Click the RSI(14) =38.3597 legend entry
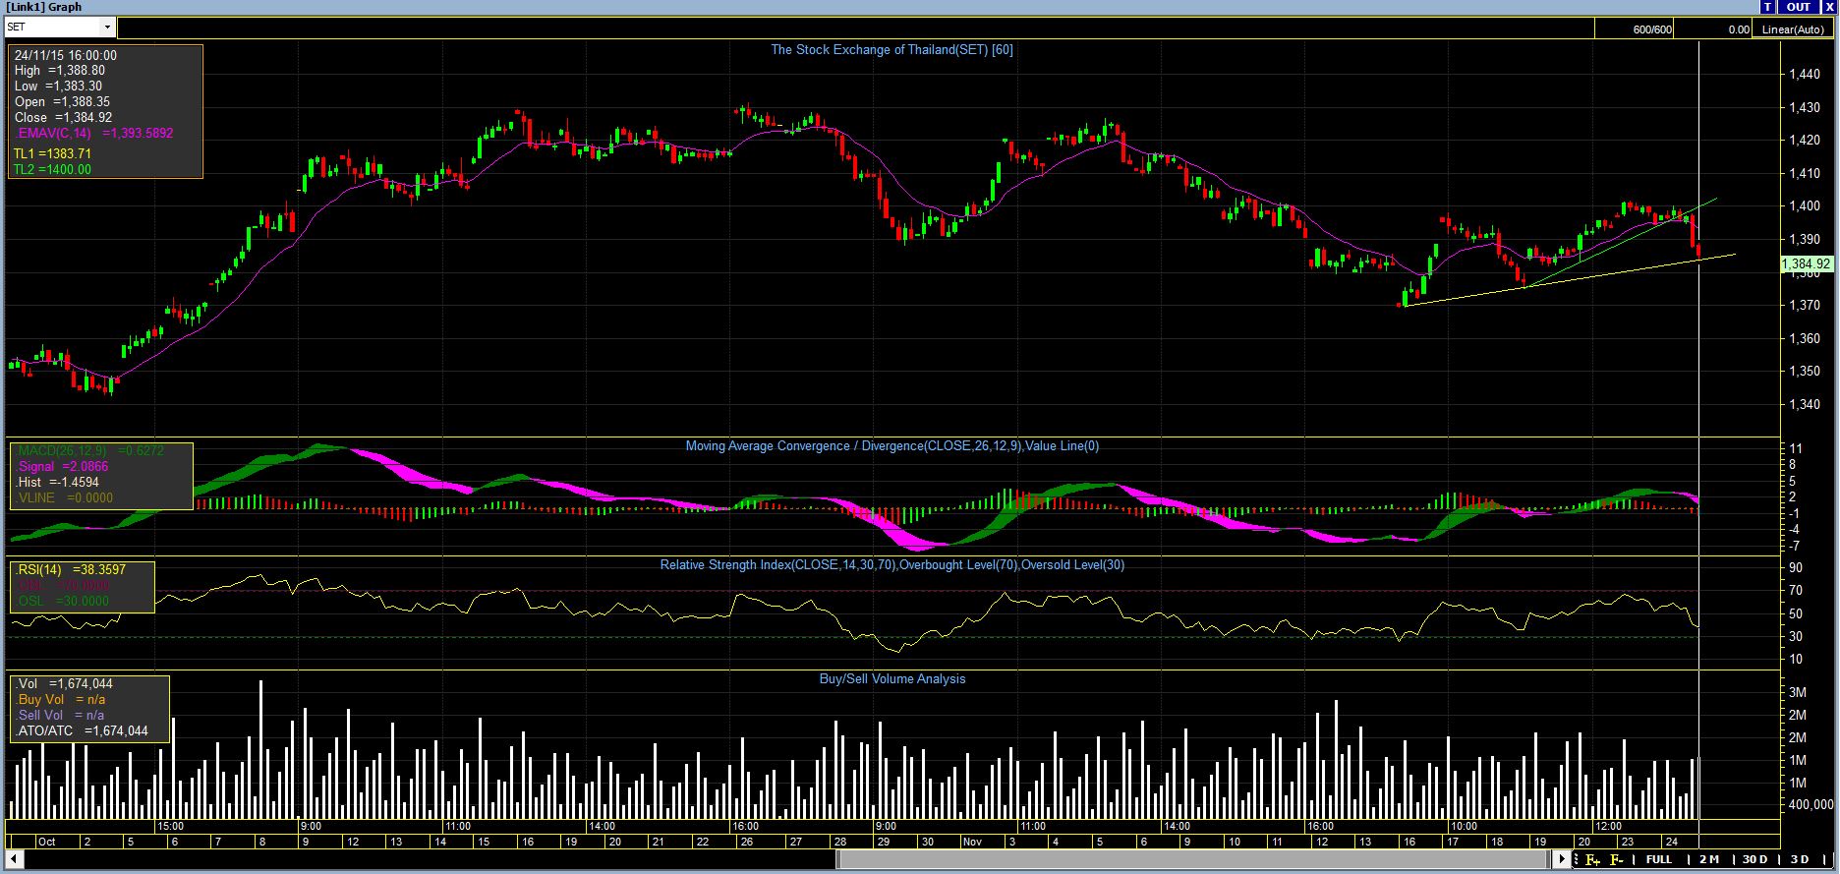This screenshot has width=1840, height=874. point(70,569)
